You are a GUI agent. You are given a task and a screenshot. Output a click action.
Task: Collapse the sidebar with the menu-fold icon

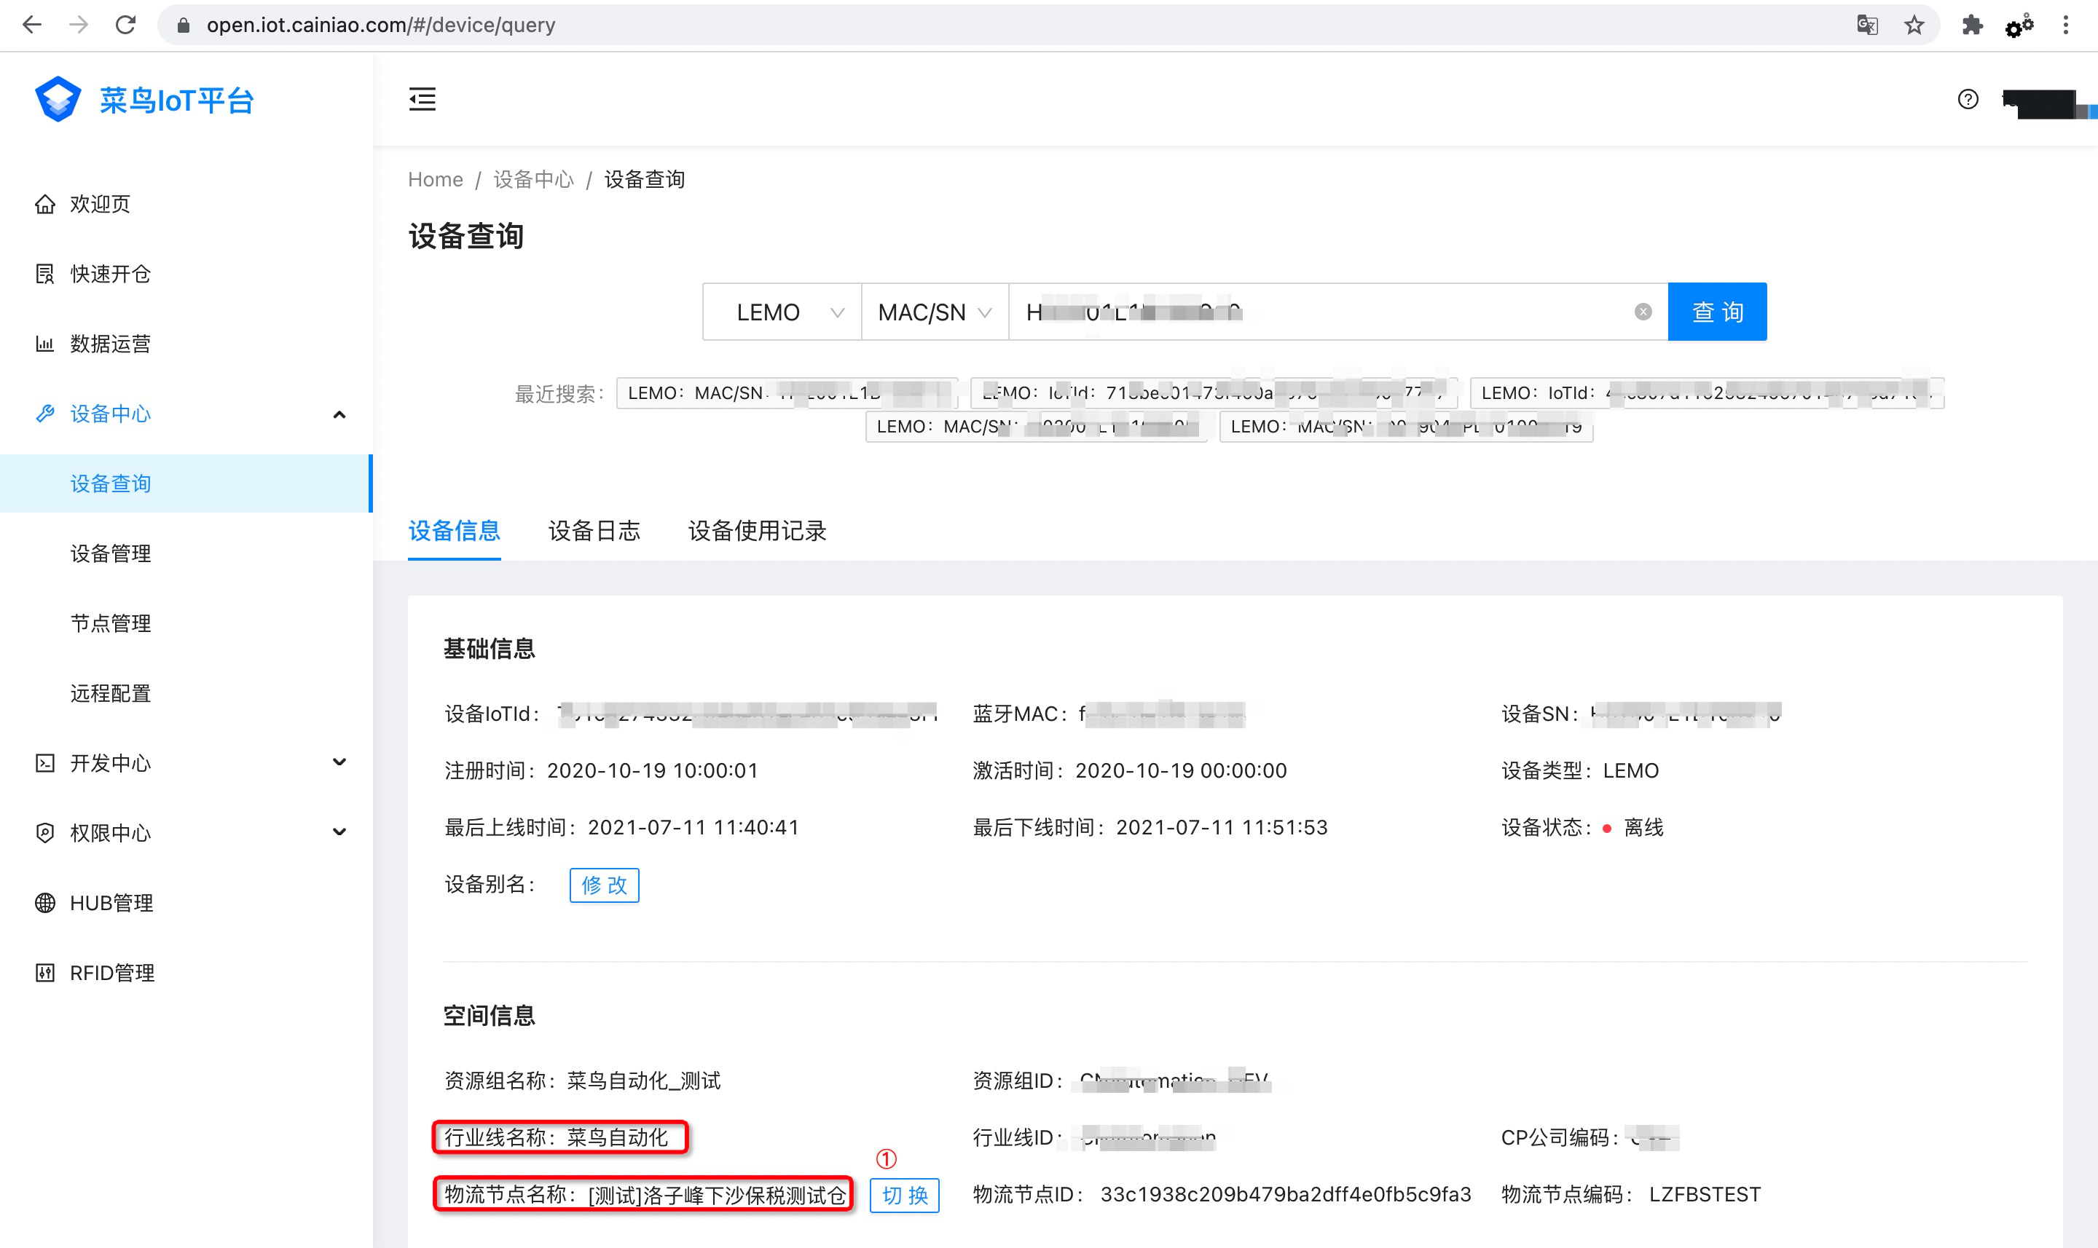tap(422, 99)
